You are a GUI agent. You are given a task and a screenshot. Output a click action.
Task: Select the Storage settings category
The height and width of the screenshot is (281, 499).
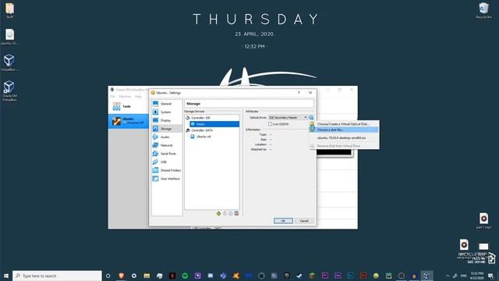[166, 129]
